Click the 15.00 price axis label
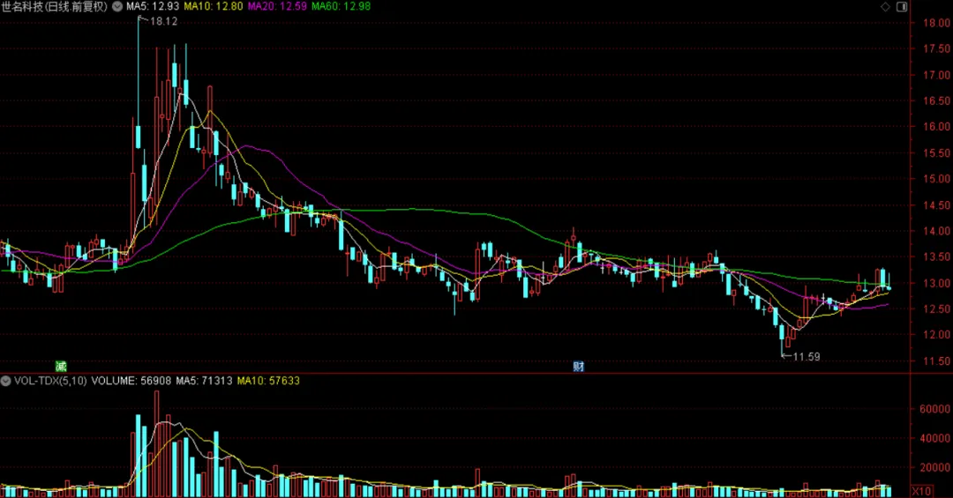Viewport: 953px width, 498px height. (x=936, y=179)
